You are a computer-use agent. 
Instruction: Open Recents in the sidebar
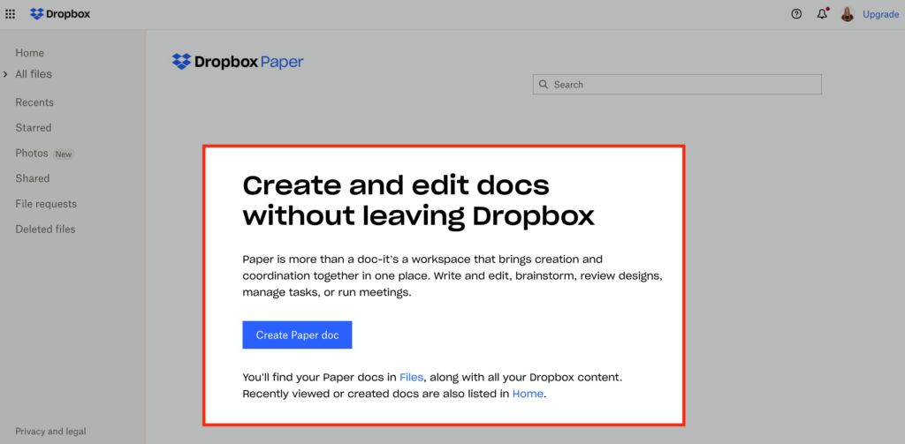click(34, 102)
